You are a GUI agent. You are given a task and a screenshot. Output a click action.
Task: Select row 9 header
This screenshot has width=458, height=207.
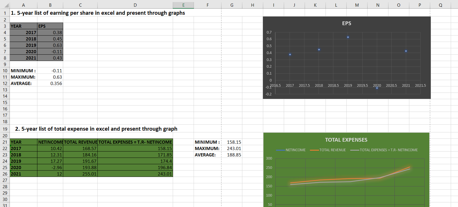tap(5, 64)
